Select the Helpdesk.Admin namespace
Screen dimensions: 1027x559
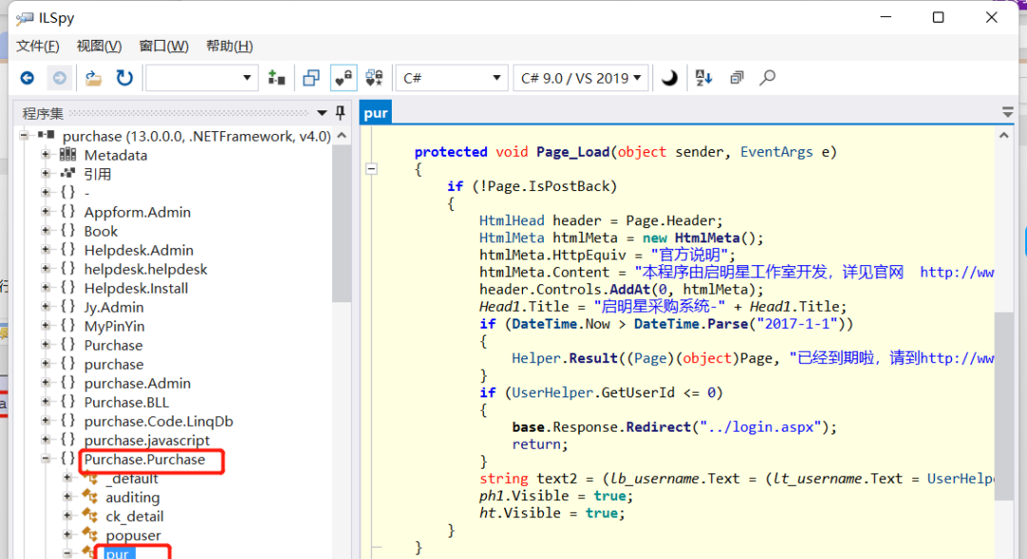coord(139,250)
